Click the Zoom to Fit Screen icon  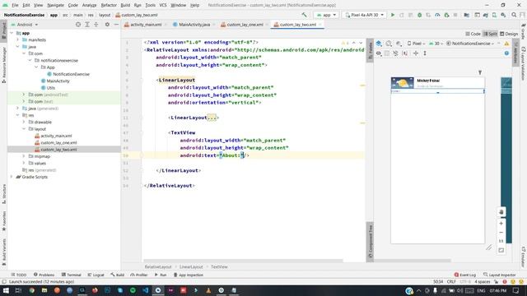(501, 250)
